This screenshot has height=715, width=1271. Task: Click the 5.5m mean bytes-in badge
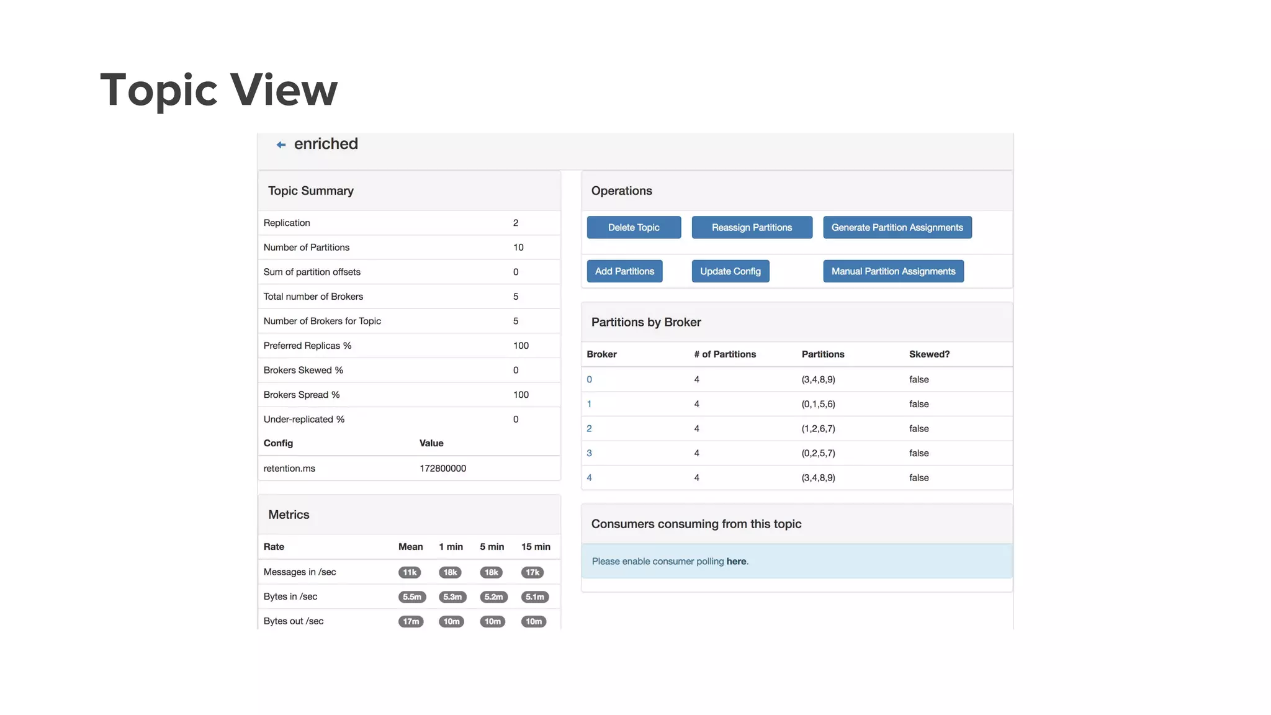(411, 597)
